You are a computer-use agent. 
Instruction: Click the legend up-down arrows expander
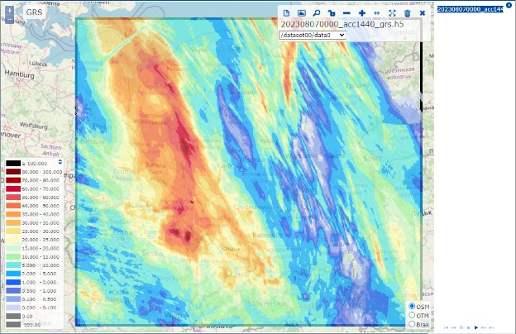60,162
